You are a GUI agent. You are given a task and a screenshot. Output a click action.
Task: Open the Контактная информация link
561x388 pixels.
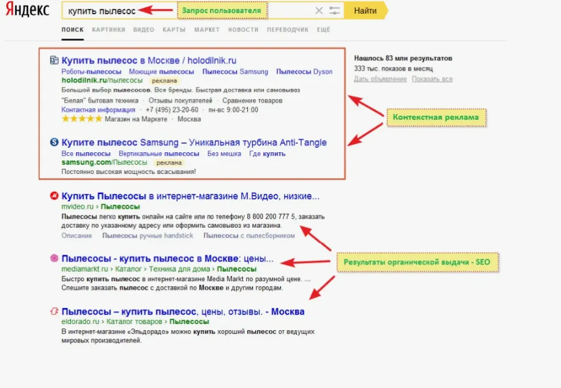[x=98, y=109]
